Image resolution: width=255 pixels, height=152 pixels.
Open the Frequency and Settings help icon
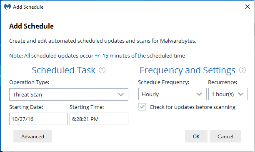click(x=242, y=70)
